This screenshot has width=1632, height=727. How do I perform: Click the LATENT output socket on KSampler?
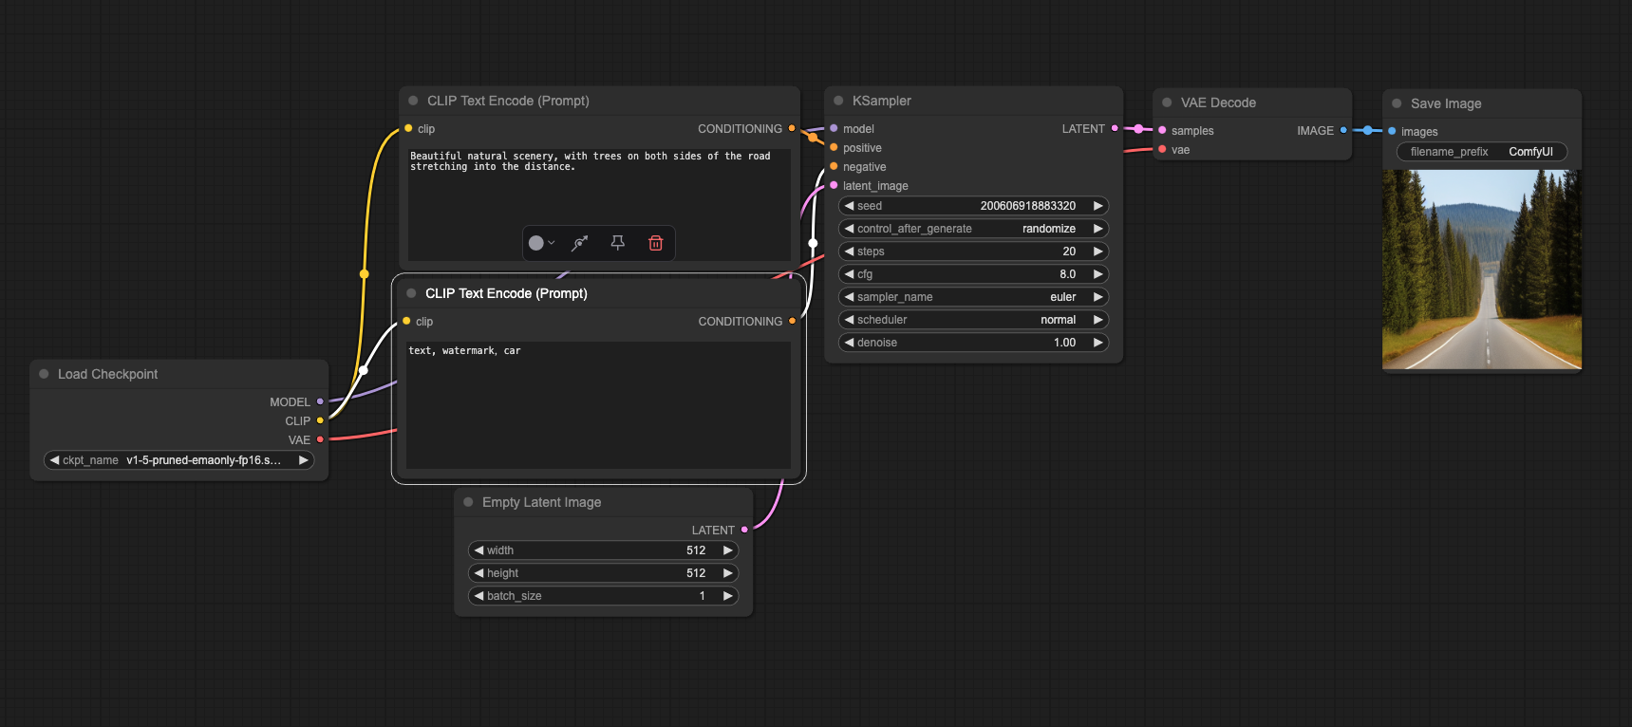point(1115,128)
